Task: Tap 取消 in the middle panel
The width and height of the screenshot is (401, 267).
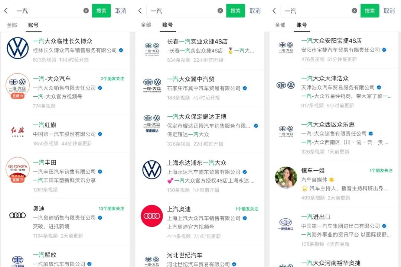Action: (255, 11)
